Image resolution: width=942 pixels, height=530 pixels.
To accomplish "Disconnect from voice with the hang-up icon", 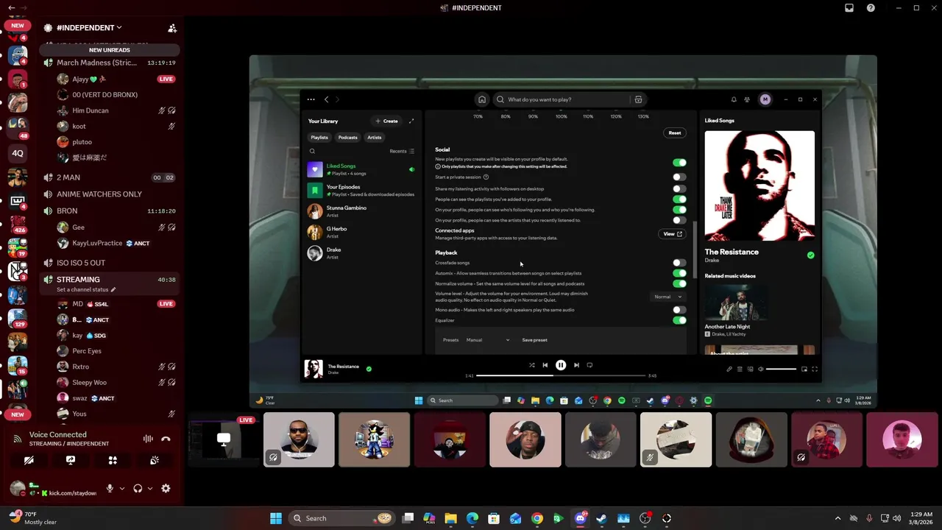I will click(166, 439).
